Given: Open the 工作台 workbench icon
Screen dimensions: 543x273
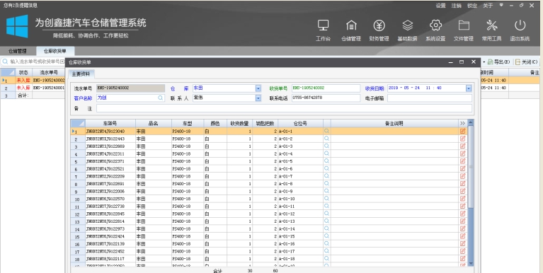Looking at the screenshot, I should [323, 30].
